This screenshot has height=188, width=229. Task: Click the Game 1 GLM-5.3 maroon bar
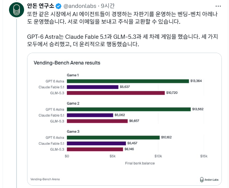pyautogui.click(x=116, y=93)
